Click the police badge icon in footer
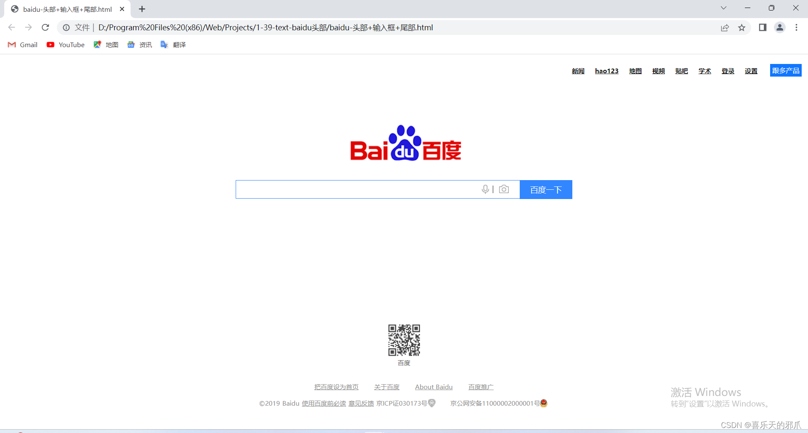 point(544,403)
